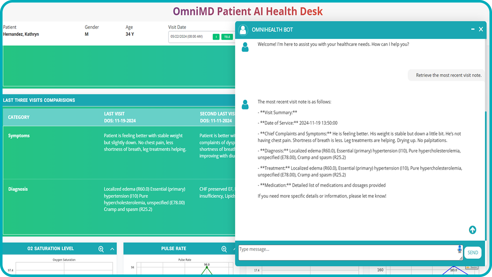Click the 94.0 pulse rate data point

click(207, 268)
